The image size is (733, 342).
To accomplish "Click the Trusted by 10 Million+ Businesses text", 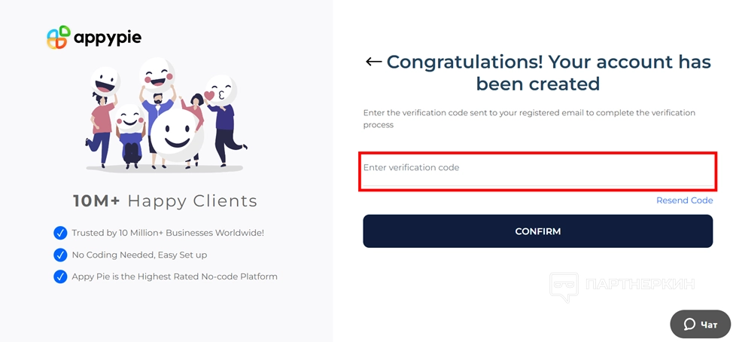I will coord(168,233).
